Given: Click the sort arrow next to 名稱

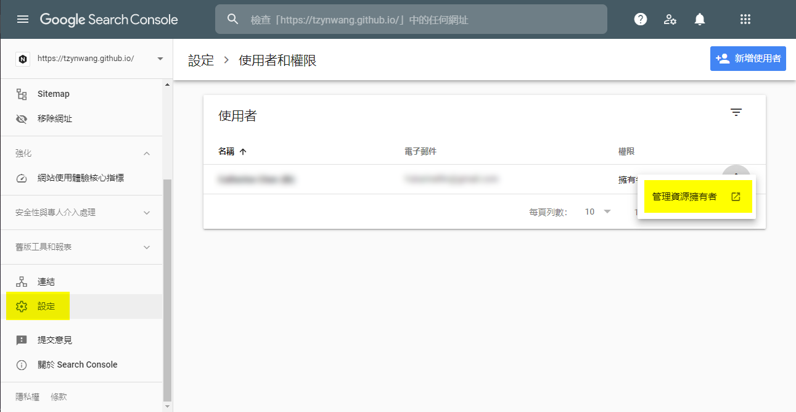Looking at the screenshot, I should pos(243,152).
